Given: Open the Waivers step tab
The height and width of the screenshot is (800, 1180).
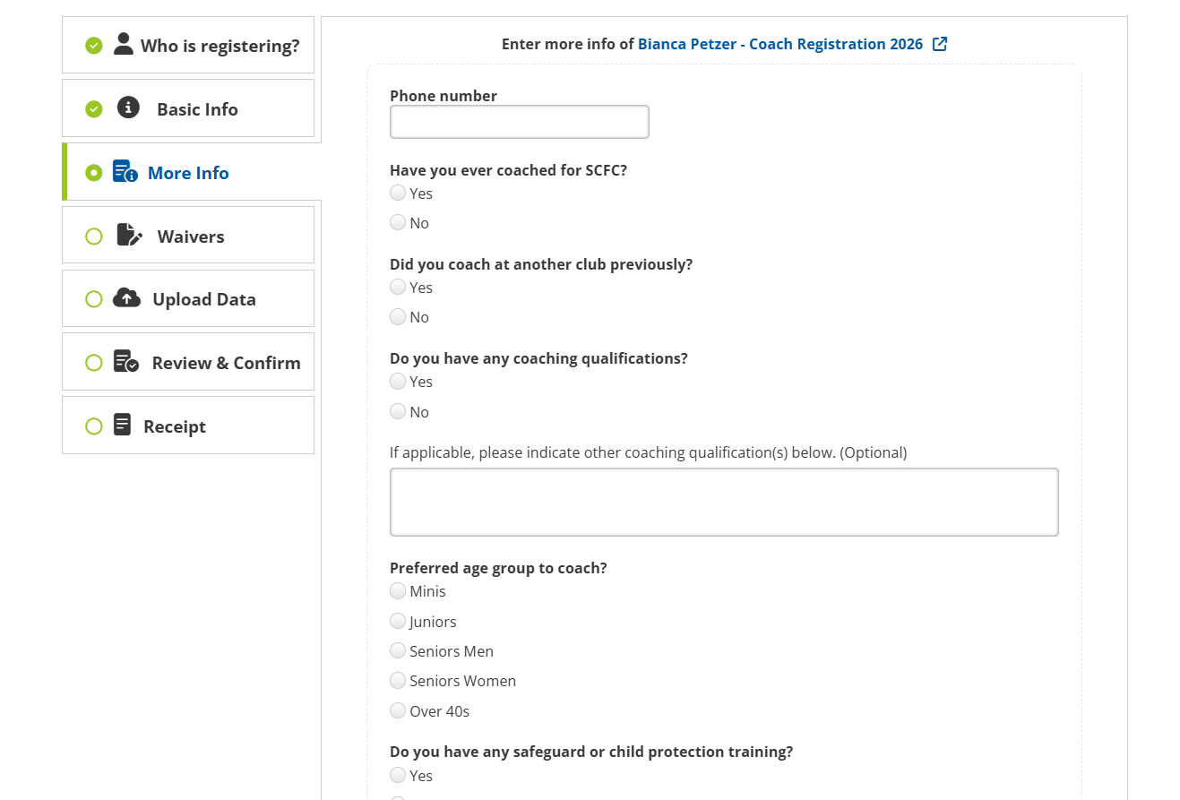Looking at the screenshot, I should (x=190, y=236).
